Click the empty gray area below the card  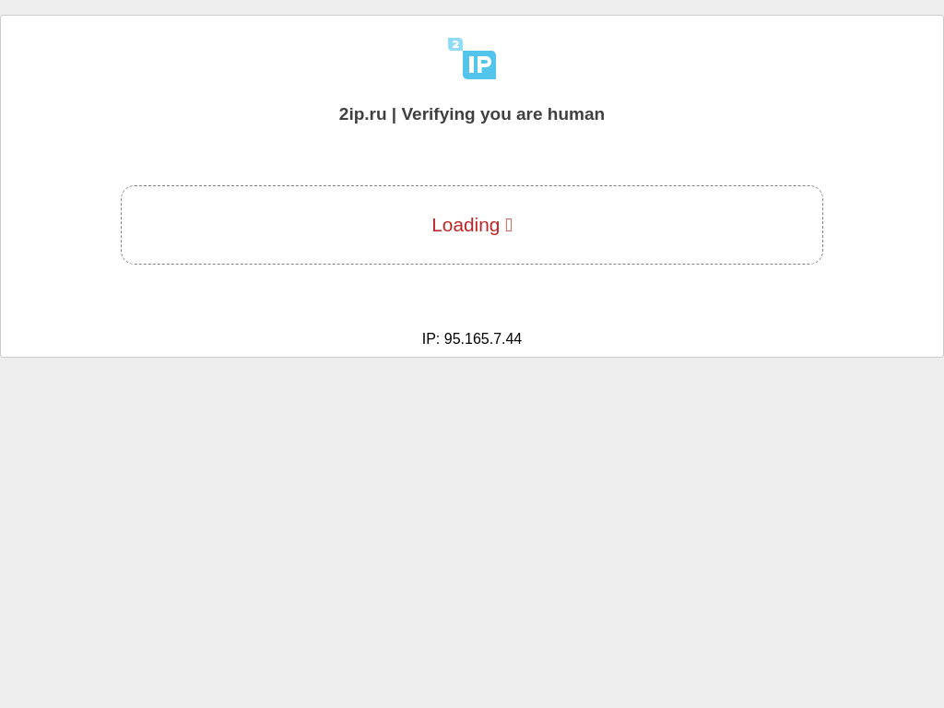472,530
